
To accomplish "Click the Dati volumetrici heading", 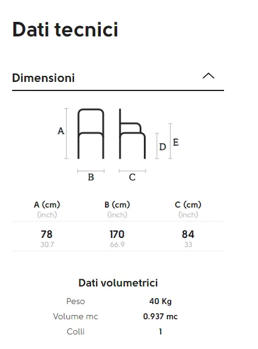I will click(118, 283).
